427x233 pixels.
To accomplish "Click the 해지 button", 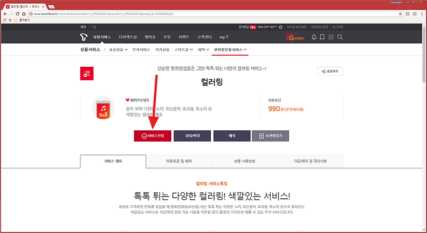I will [232, 136].
